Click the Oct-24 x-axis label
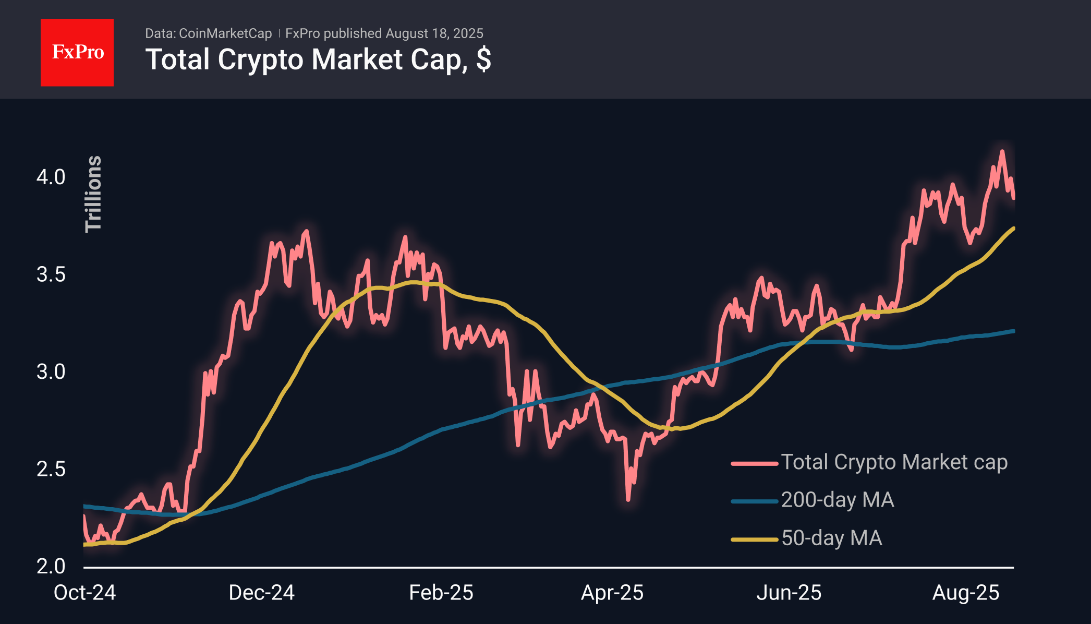 84,593
